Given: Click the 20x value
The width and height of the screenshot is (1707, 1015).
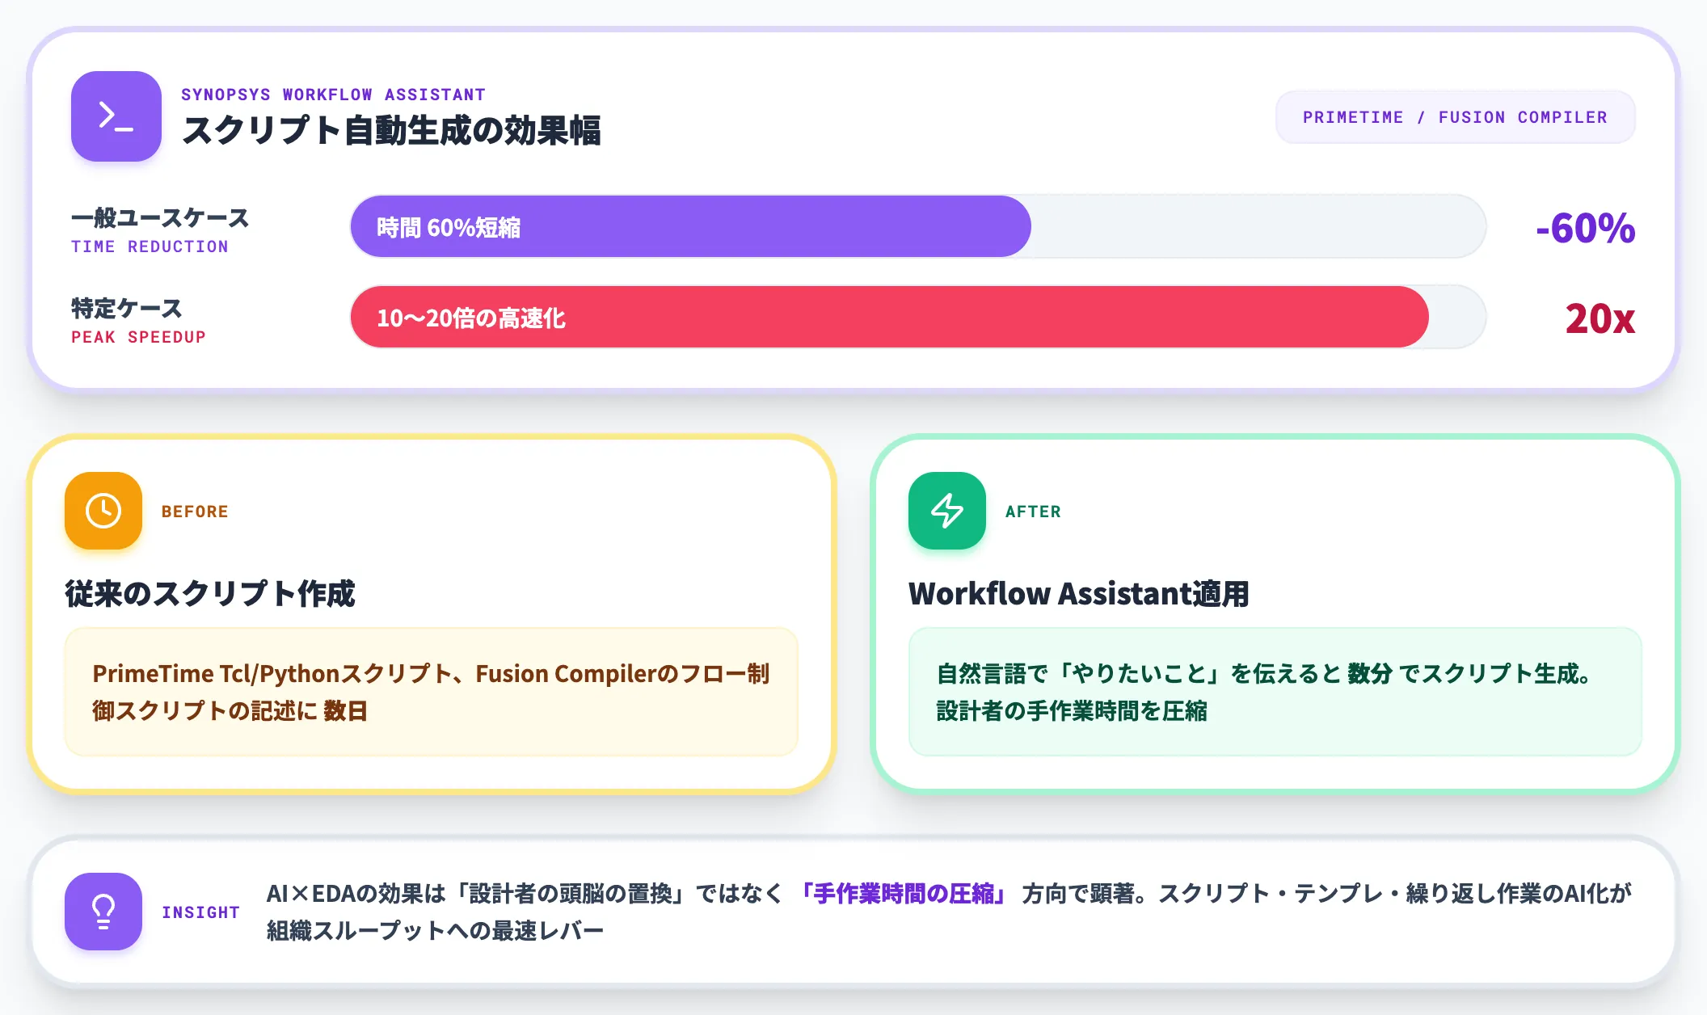Looking at the screenshot, I should click(x=1600, y=318).
